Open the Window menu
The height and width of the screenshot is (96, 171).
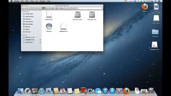coord(42,1)
